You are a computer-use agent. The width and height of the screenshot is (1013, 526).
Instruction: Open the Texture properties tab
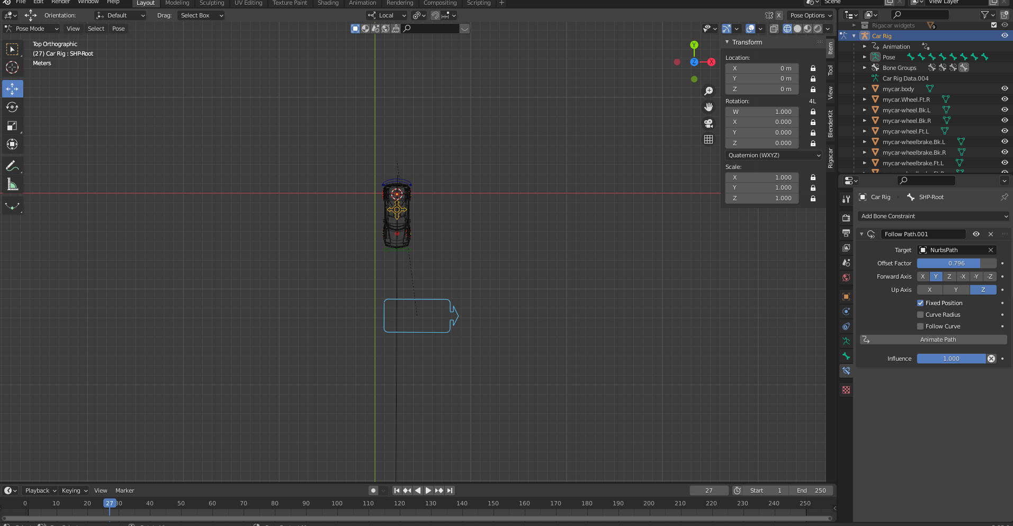[846, 390]
